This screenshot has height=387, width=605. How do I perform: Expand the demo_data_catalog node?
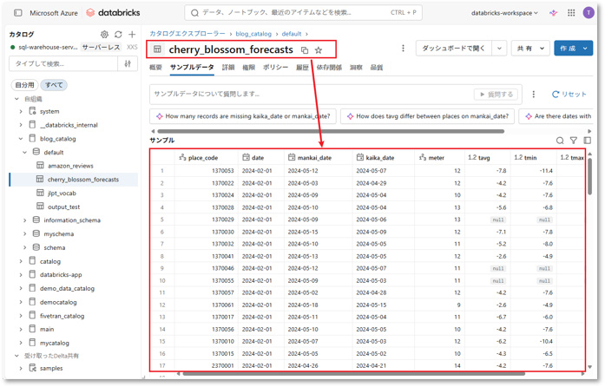(21, 288)
